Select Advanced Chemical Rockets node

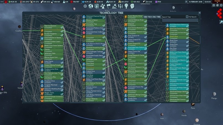coord(94,17)
